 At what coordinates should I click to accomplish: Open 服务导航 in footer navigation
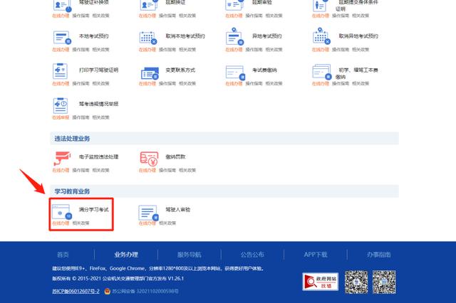click(x=190, y=255)
